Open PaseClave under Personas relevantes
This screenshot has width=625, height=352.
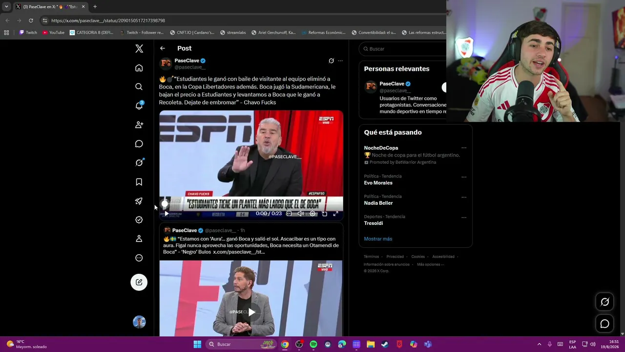[392, 84]
